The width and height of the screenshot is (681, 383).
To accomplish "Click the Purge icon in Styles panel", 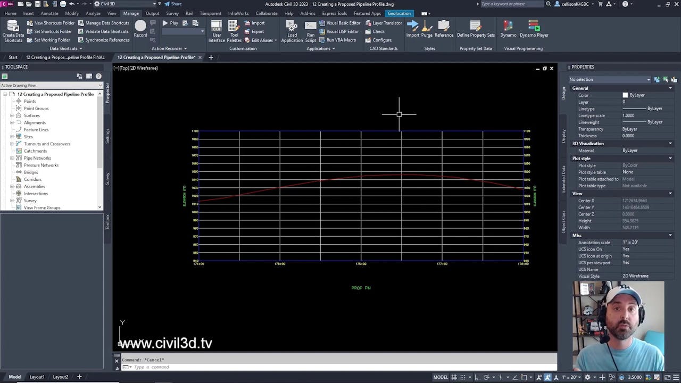I will point(426,27).
